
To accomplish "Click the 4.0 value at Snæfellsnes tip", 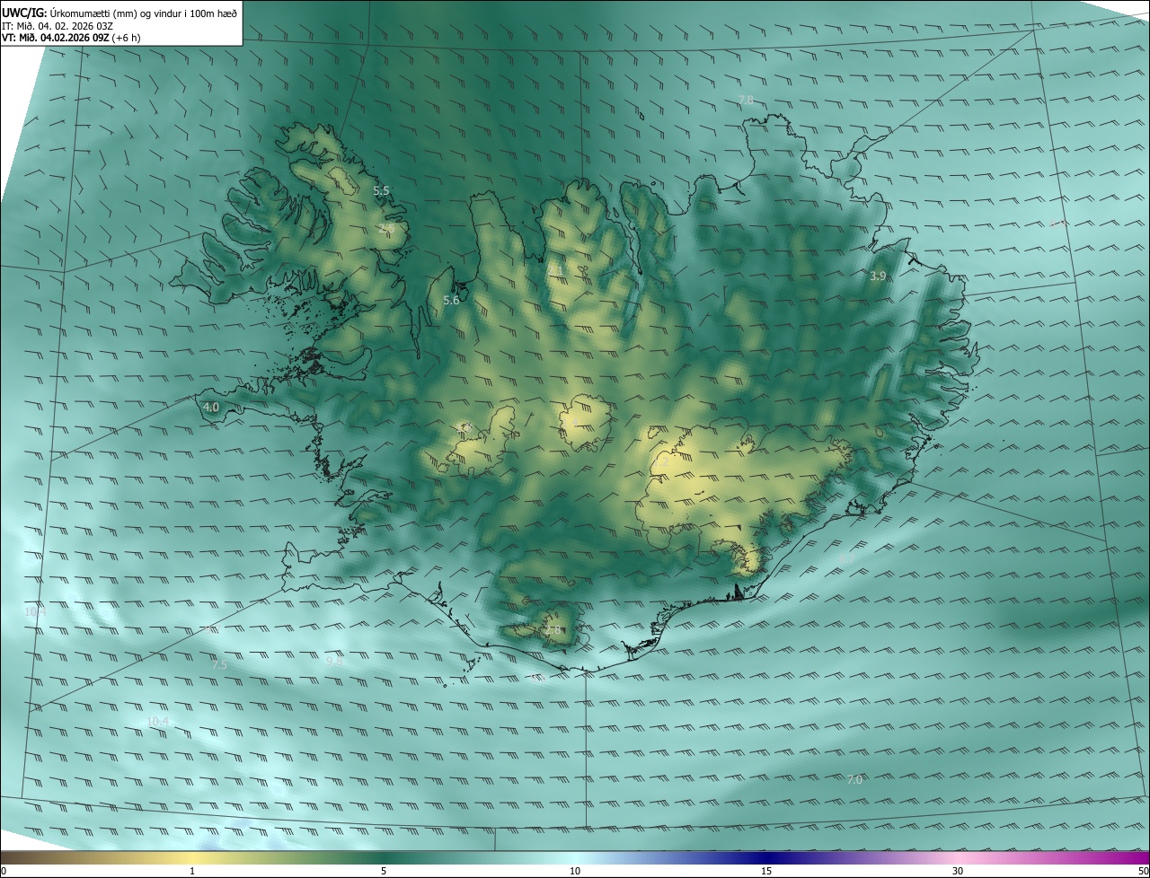I will [x=211, y=408].
